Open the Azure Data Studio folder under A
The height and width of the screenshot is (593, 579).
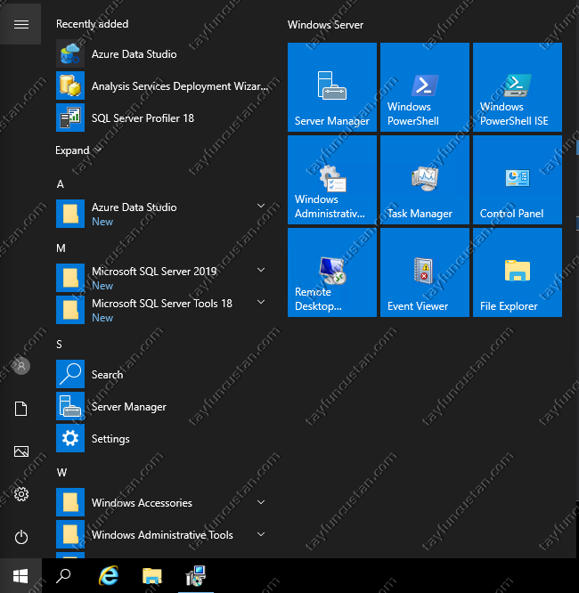click(163, 214)
